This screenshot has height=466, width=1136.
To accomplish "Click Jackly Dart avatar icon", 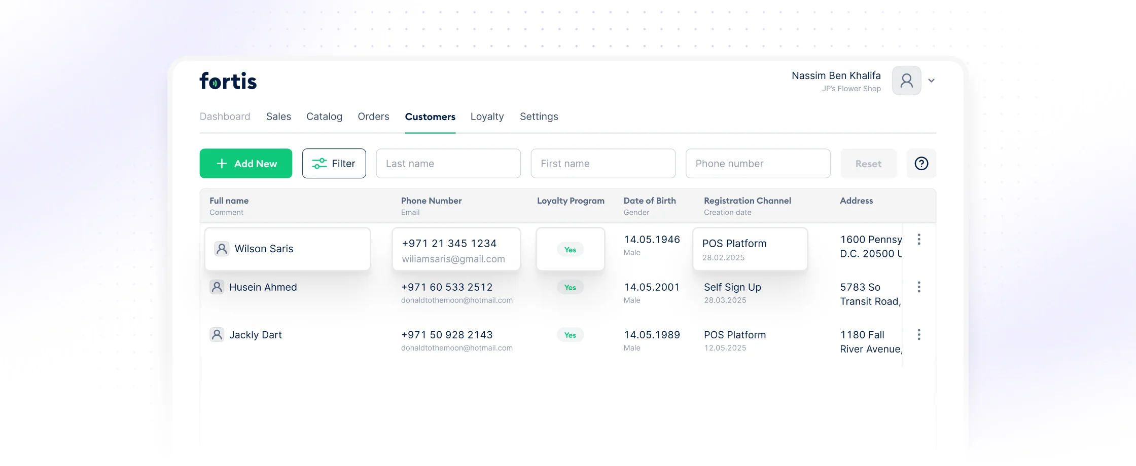I will click(x=217, y=335).
